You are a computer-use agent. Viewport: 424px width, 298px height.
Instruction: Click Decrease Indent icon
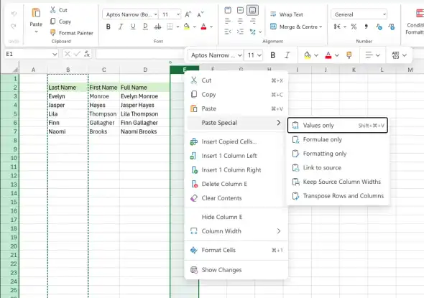(x=228, y=32)
